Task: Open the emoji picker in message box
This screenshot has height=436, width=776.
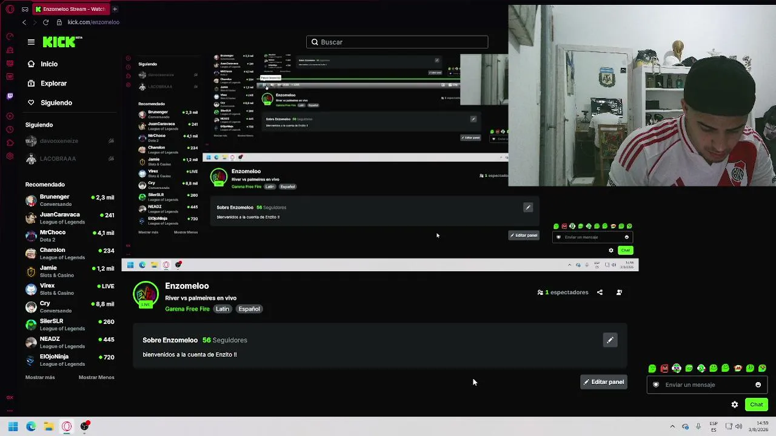Action: pos(758,385)
